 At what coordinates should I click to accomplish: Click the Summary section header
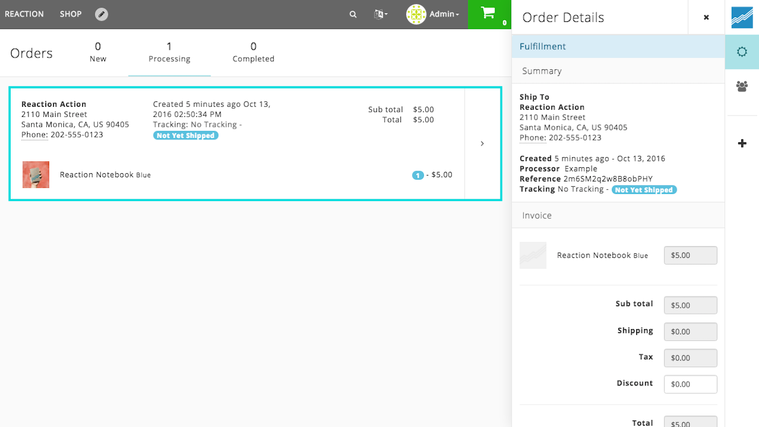[618, 71]
